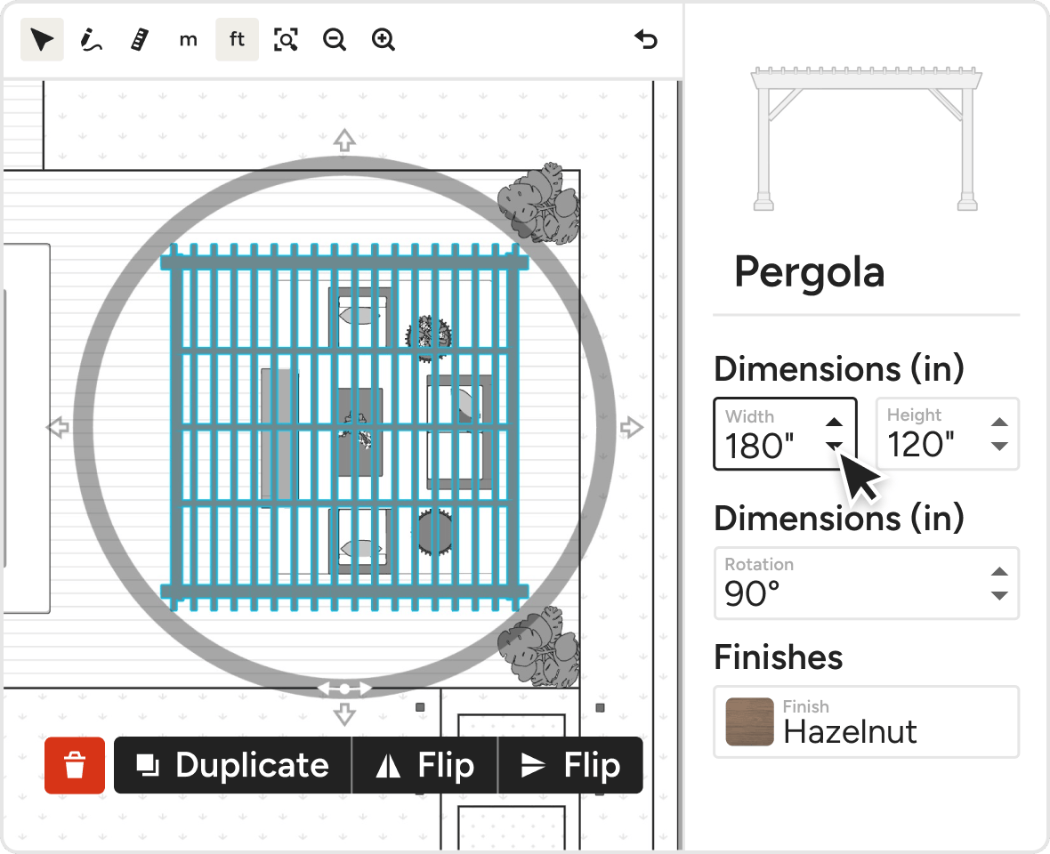The image size is (1050, 854).
Task: Click the rotate handle below the pergola circle
Action: tap(344, 689)
